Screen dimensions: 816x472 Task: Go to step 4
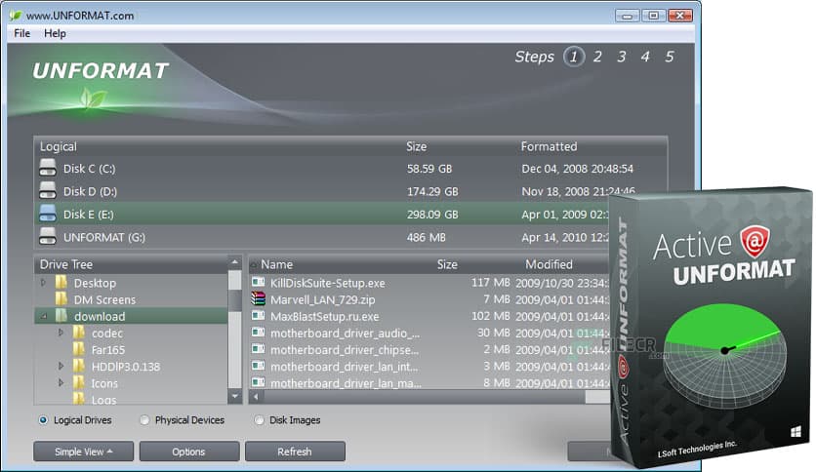(x=645, y=57)
